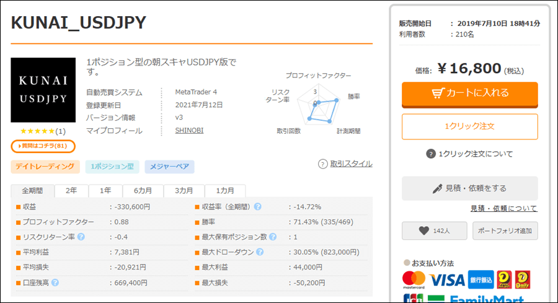558x303 pixels.
Task: Click the 最大利益 value 44,000円
Action: 308,267
